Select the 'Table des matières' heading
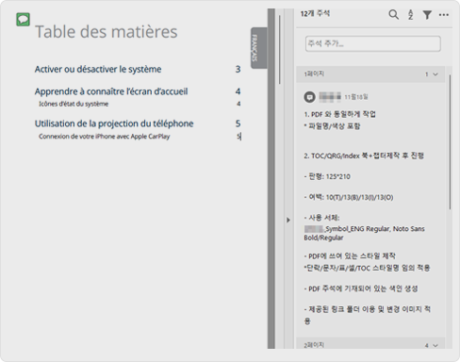This screenshot has width=460, height=362. [x=107, y=32]
